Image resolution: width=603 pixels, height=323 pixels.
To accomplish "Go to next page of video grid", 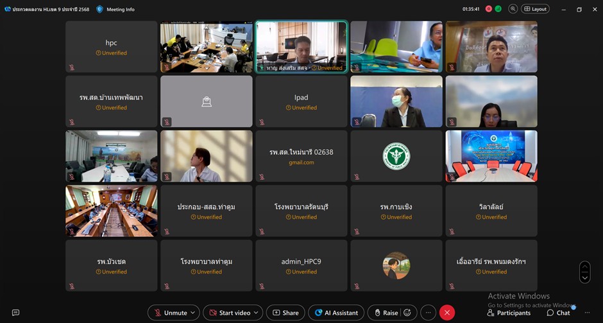I will tap(584, 277).
